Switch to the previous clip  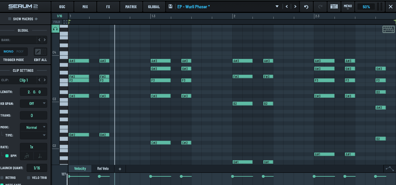[x=39, y=80]
